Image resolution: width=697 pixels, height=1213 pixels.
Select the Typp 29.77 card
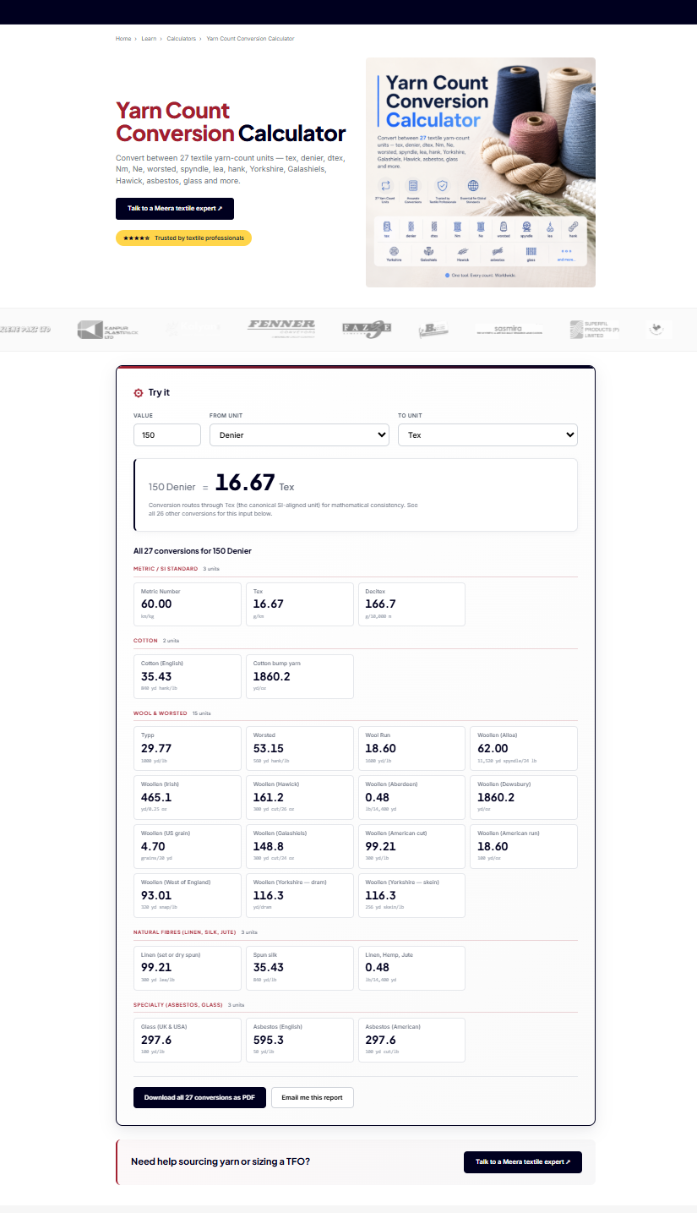pyautogui.click(x=188, y=748)
